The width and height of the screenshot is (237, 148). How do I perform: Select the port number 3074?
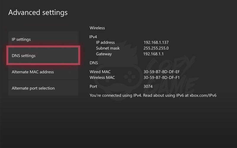coord(148,86)
